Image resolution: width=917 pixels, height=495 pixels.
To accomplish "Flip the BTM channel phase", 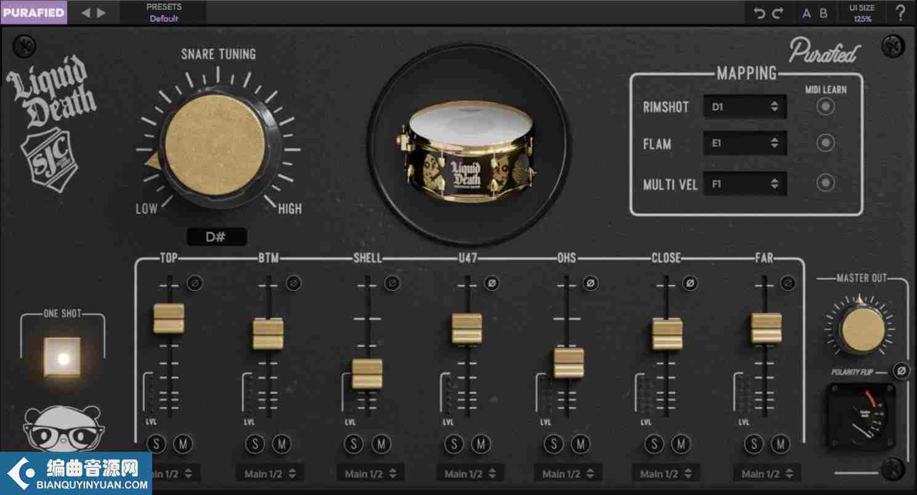I will 294,283.
